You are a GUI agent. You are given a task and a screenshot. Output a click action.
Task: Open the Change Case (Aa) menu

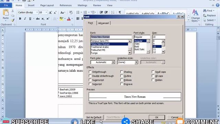[x=63, y=12]
